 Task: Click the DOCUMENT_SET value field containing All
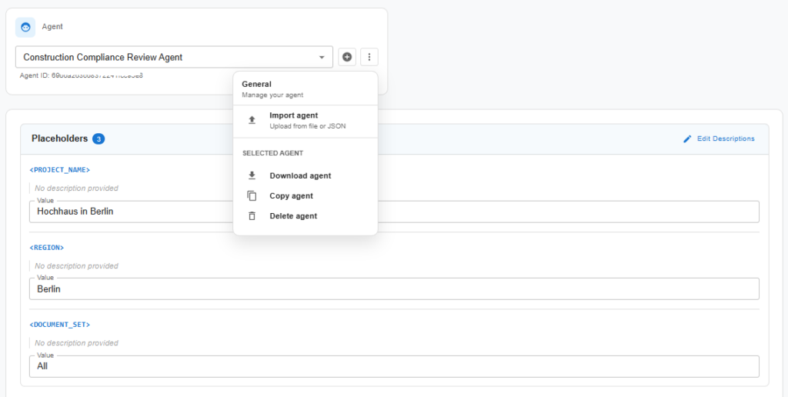[394, 366]
